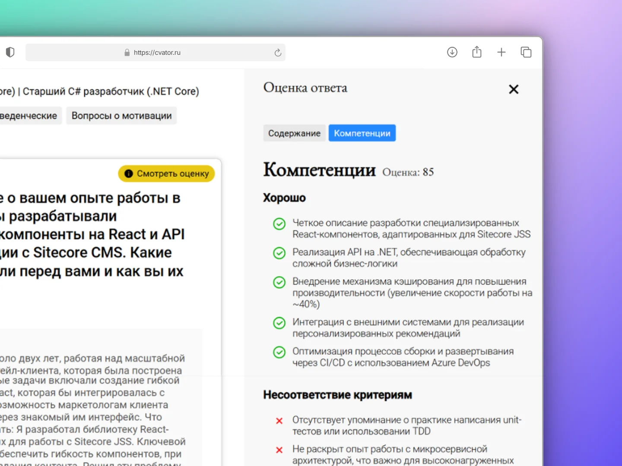
Task: Click text about увеличение скорости работы ~40%
Action: (x=412, y=293)
